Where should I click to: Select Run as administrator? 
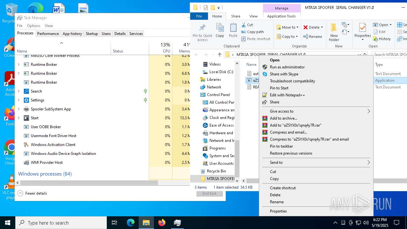287,67
